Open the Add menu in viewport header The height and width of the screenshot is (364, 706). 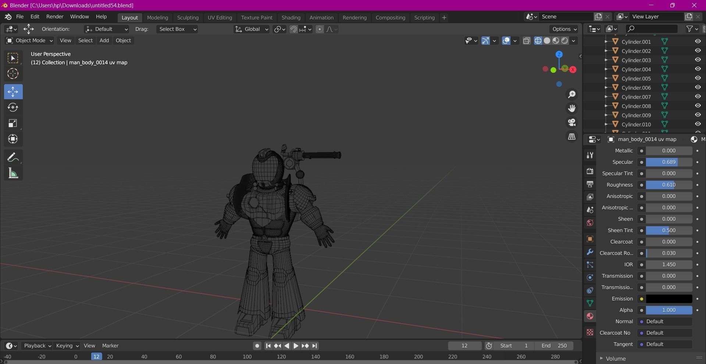104,40
